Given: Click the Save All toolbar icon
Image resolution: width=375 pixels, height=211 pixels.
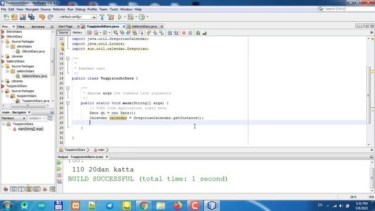Looking at the screenshot, I should (31, 17).
